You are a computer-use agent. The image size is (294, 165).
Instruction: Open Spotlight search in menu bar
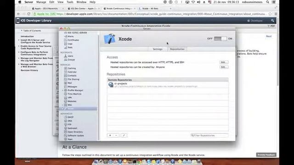pyautogui.click(x=267, y=2)
